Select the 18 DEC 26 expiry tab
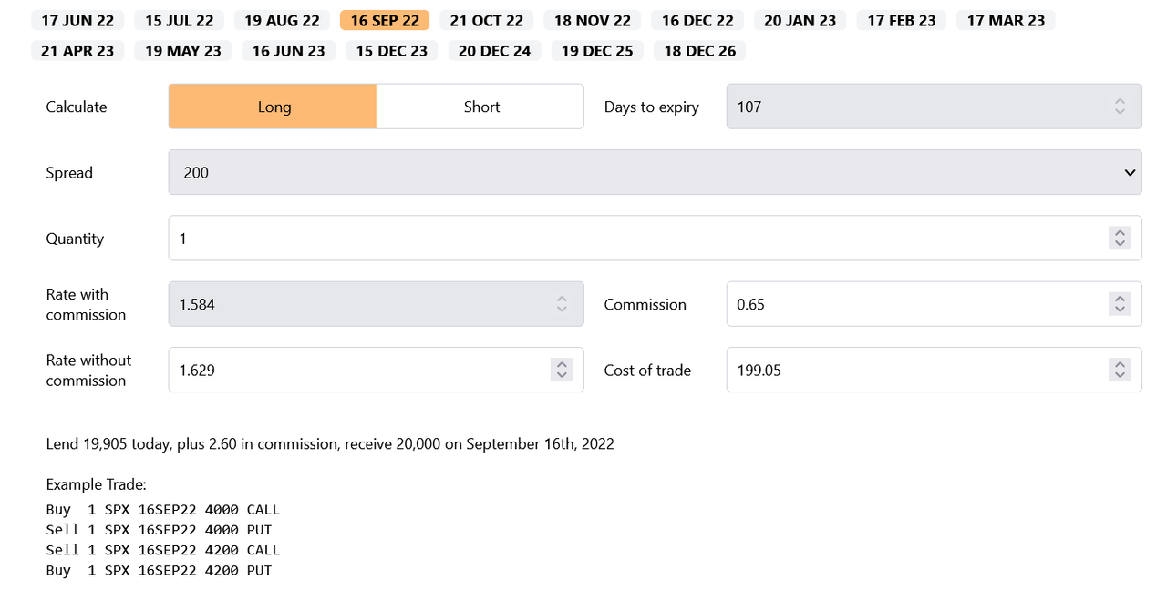 [x=699, y=51]
